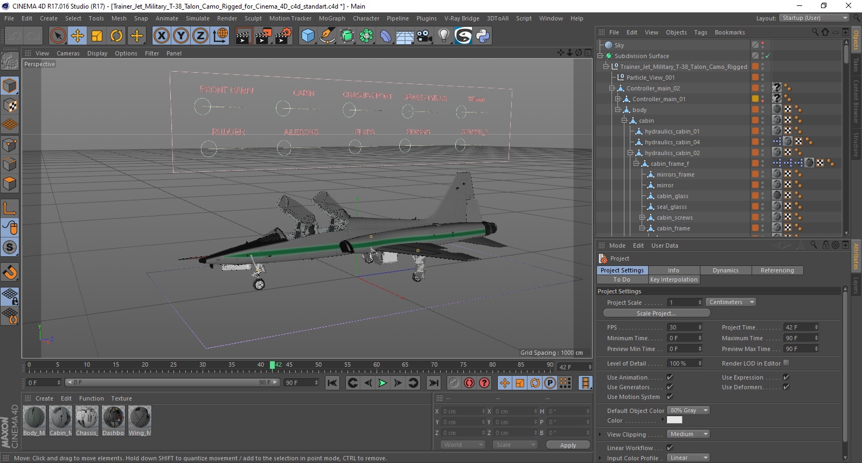The height and width of the screenshot is (463, 862).
Task: Toggle the Snap magnet icon
Action: tap(10, 272)
